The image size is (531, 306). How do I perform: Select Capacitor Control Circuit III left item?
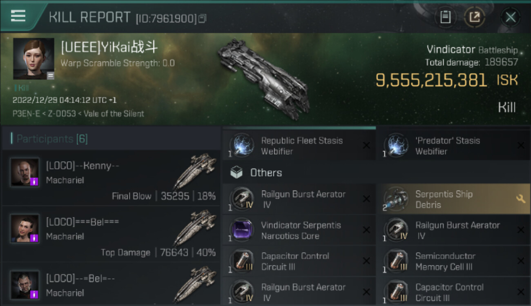pos(299,261)
